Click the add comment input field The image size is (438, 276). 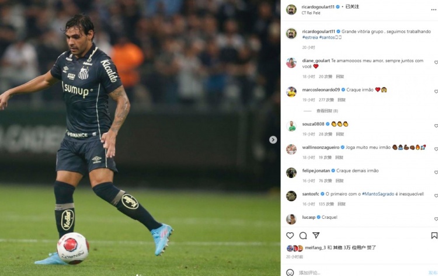(360, 272)
